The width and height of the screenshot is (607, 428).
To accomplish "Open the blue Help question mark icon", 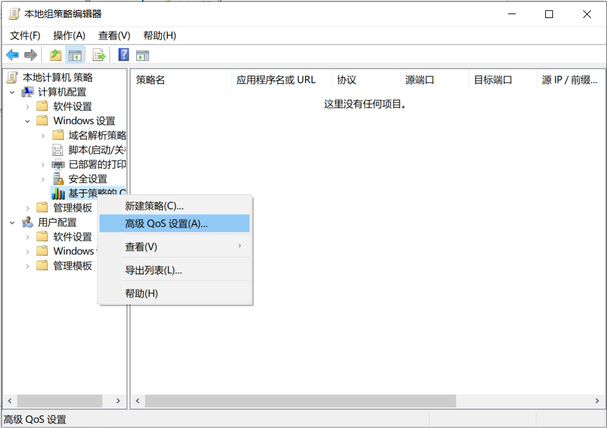I will 123,55.
